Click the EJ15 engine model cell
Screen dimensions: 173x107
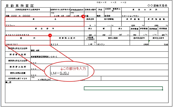(x=67, y=43)
